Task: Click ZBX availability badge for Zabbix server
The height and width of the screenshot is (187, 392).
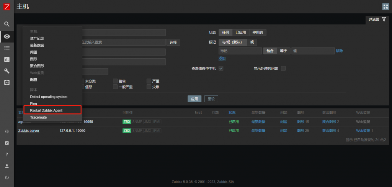Action: click(127, 131)
